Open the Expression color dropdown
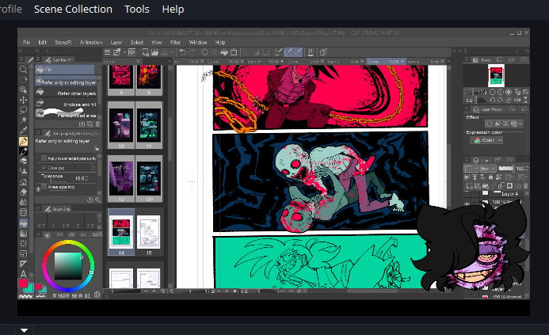549x335 pixels. 488,140
